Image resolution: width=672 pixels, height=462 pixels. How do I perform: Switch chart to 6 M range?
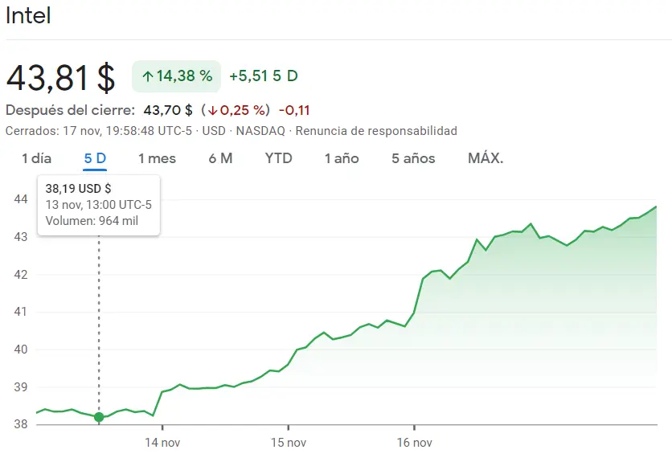click(x=220, y=158)
